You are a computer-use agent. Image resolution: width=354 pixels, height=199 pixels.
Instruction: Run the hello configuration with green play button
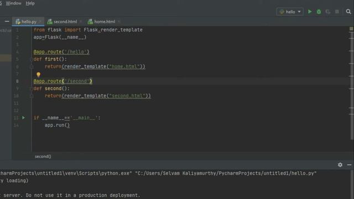point(310,12)
